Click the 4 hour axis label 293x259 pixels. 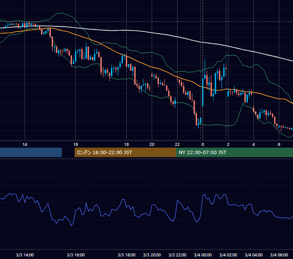253,145
